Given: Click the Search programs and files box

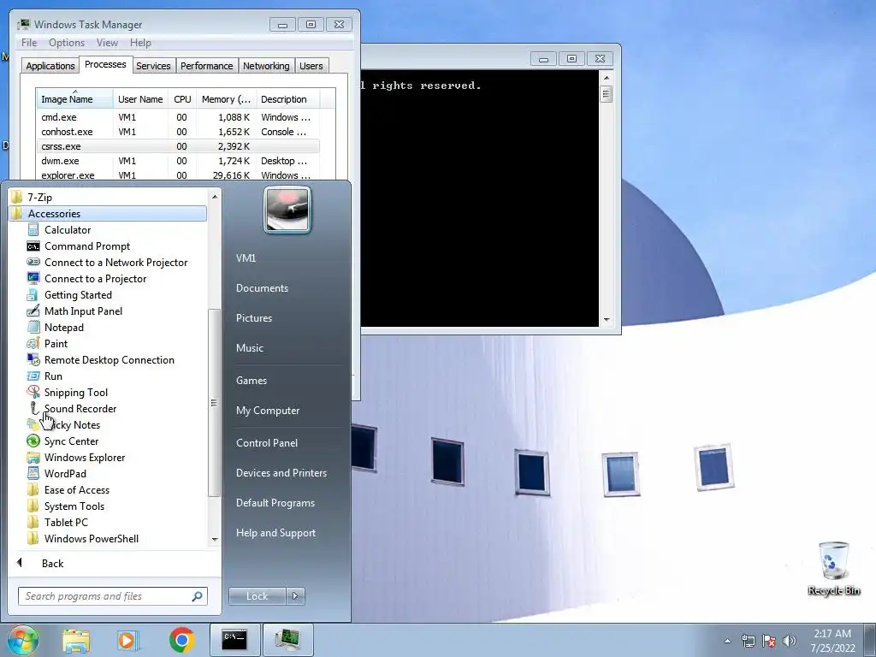Looking at the screenshot, I should click(x=112, y=596).
